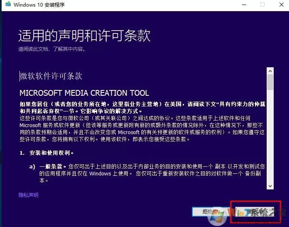Open the 隐私声明 privacy statement link
Viewport: 289px width, 227px height.
(29, 195)
